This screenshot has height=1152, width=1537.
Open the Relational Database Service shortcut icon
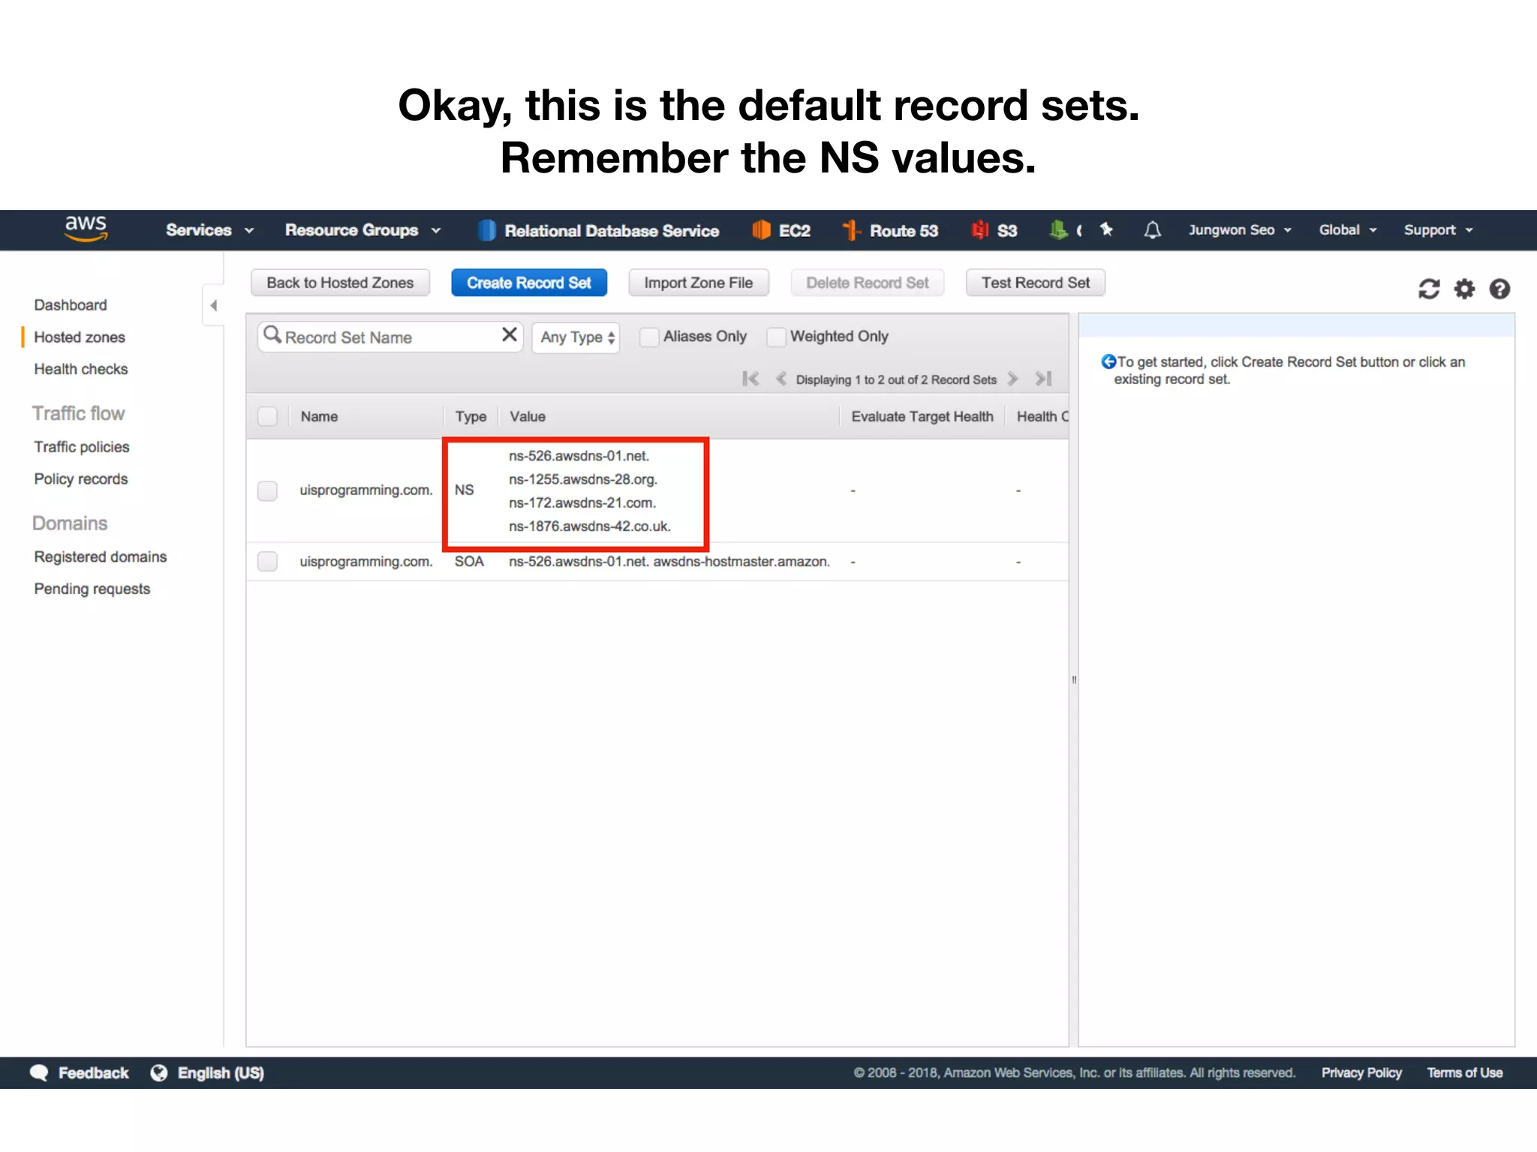pyautogui.click(x=487, y=230)
